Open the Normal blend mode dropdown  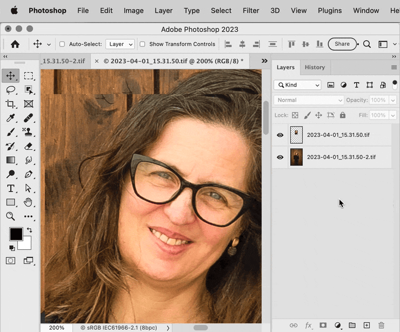coord(309,100)
